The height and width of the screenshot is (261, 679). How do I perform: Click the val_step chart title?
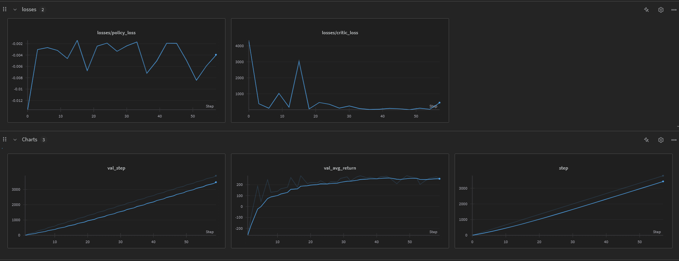[116, 168]
